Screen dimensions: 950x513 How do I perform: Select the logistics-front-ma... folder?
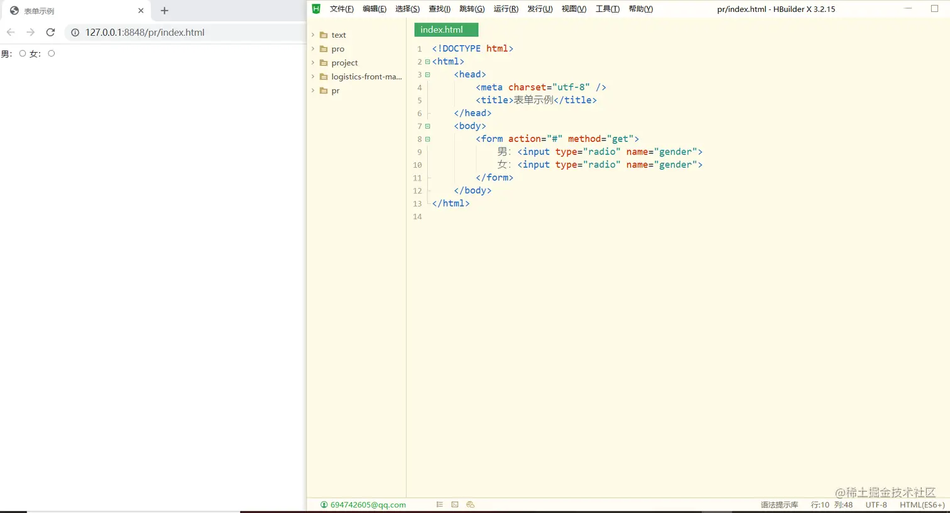(x=366, y=77)
